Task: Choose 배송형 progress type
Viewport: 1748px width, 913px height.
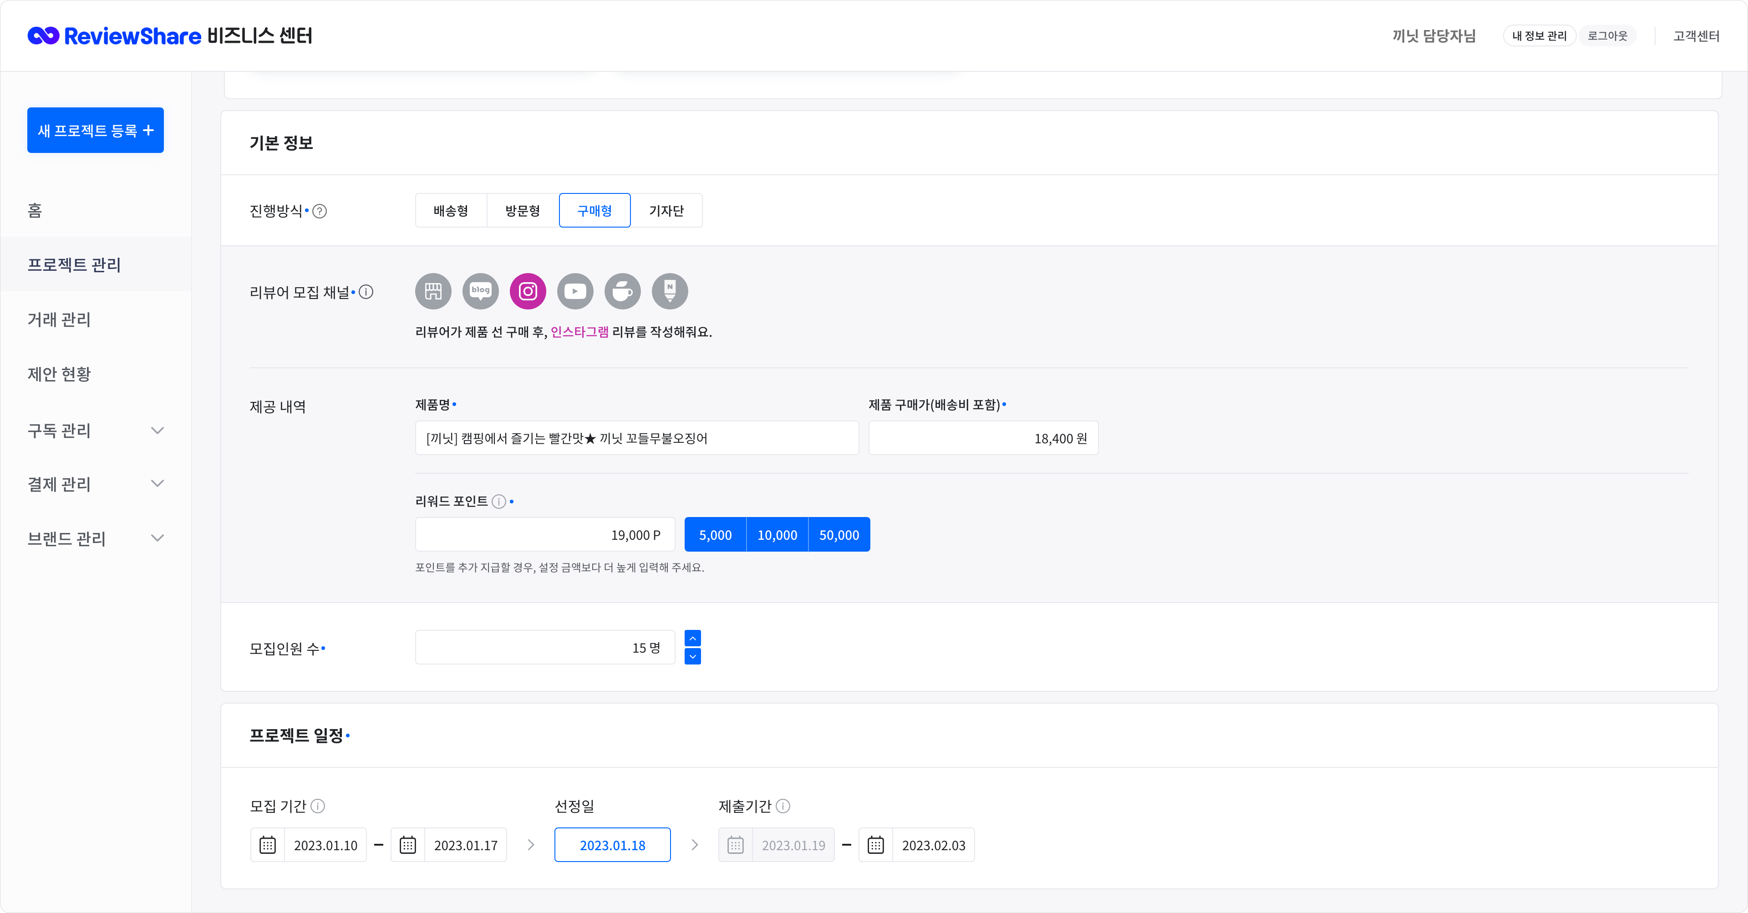Action: pyautogui.click(x=451, y=211)
